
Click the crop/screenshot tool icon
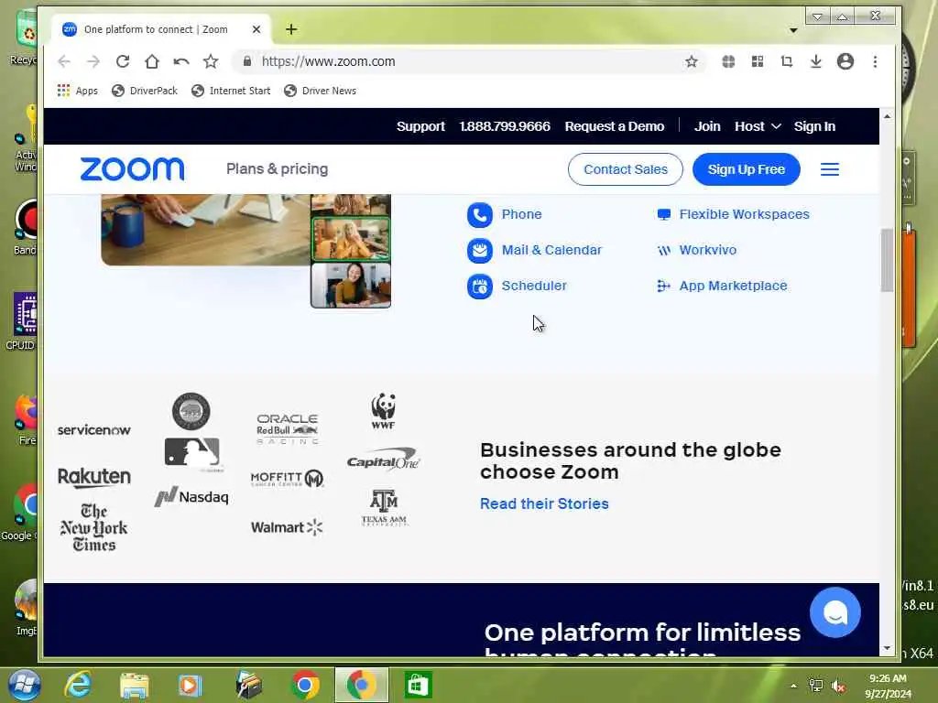[787, 61]
